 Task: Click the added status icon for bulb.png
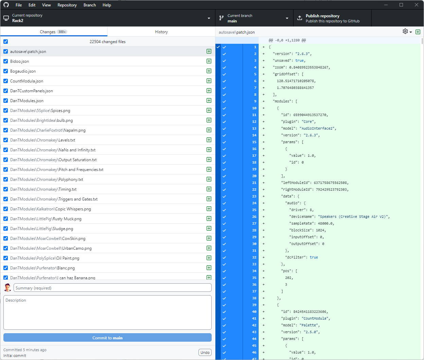(209, 120)
